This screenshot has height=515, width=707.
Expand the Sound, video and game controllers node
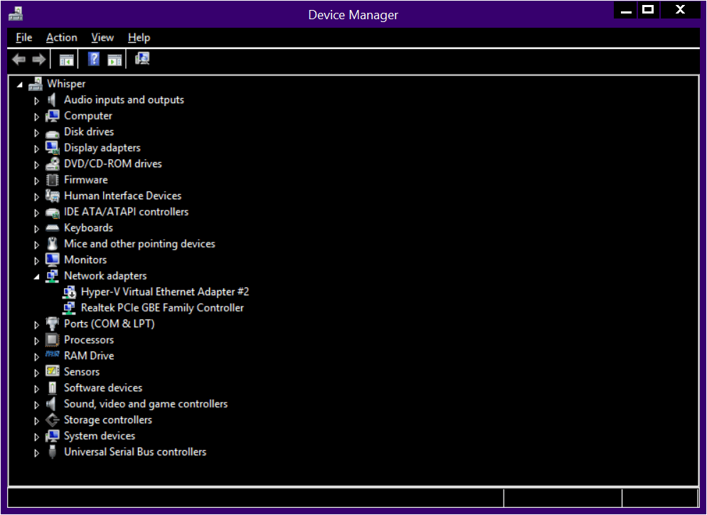pos(37,405)
